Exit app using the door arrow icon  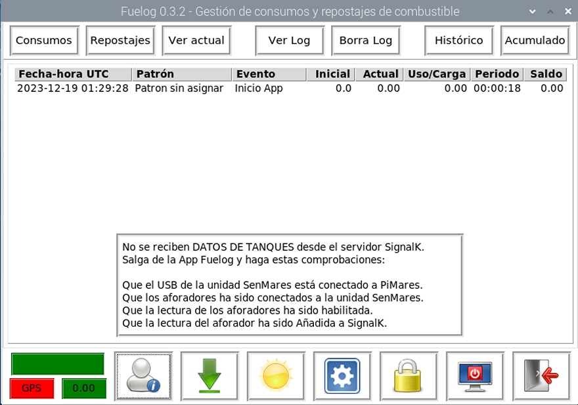(x=541, y=376)
